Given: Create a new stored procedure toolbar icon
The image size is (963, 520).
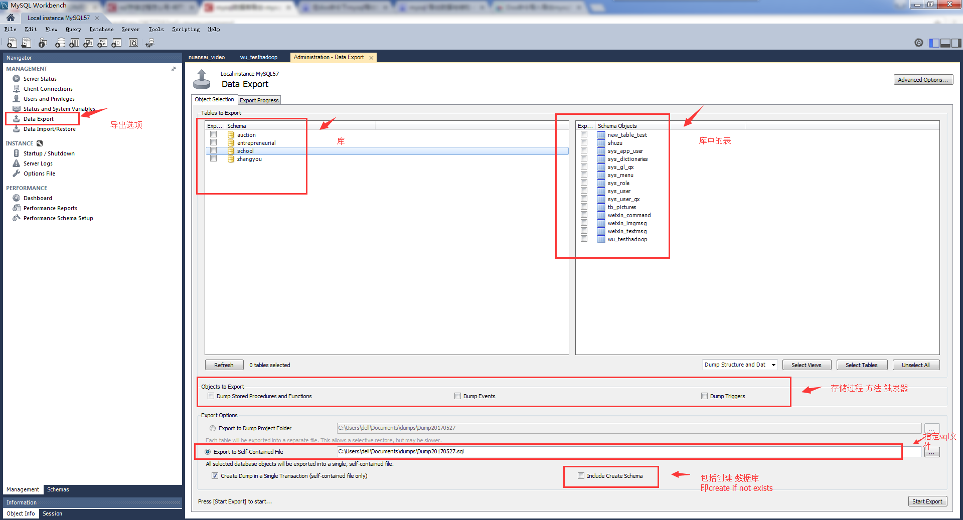Looking at the screenshot, I should [x=102, y=43].
